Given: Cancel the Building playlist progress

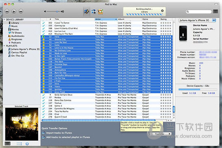Looking at the screenshot, I should click(x=162, y=11).
